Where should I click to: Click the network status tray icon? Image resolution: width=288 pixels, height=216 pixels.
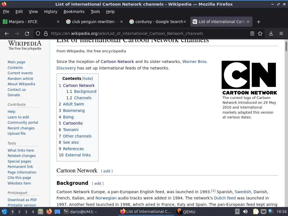[x=263, y=212]
